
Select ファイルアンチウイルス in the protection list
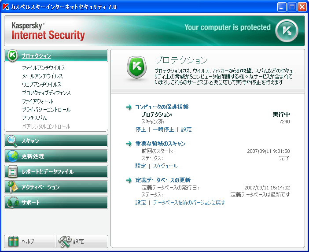[44, 68]
